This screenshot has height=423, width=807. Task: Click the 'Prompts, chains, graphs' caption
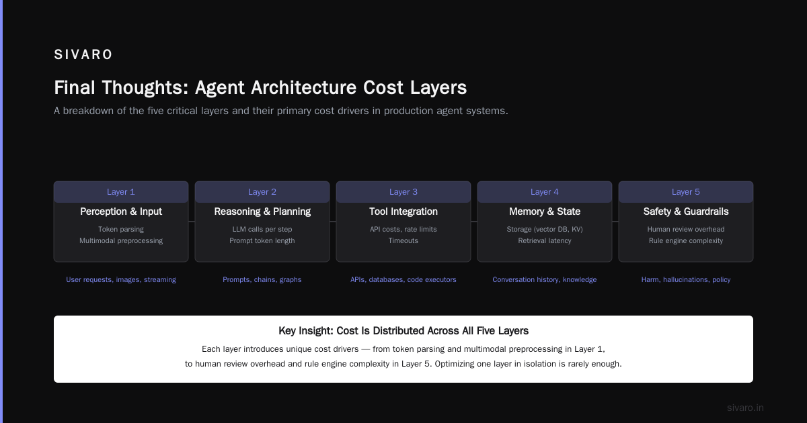click(262, 279)
